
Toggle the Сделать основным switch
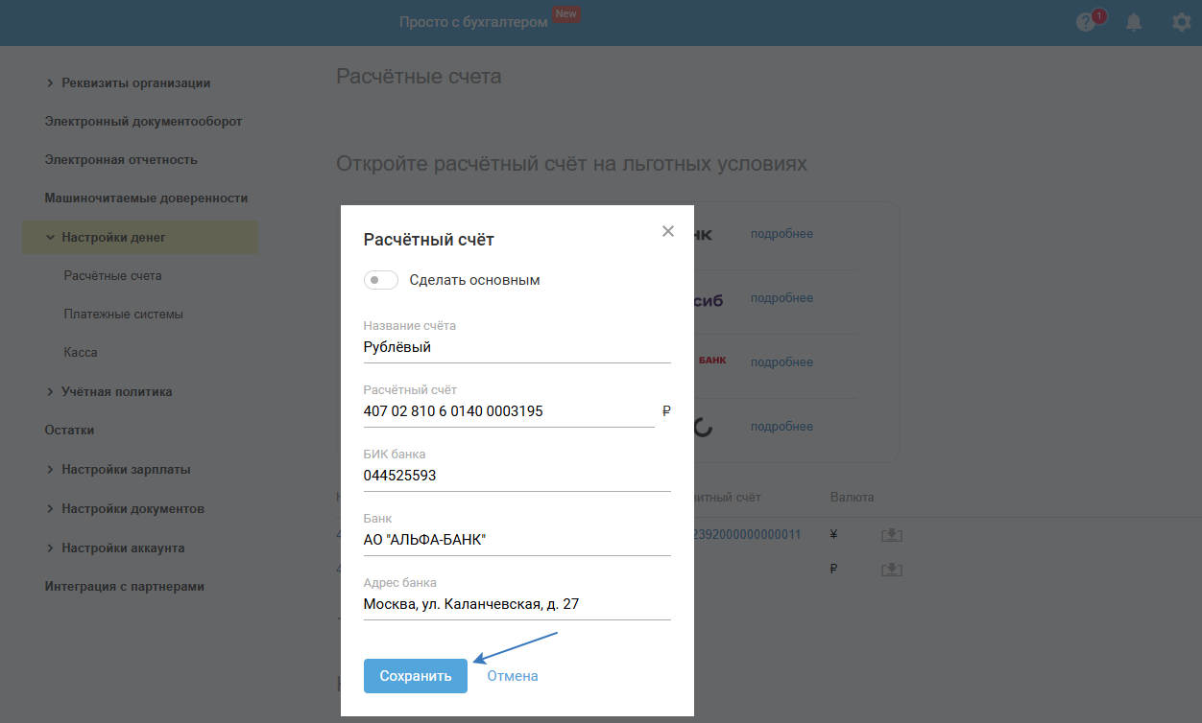pyautogui.click(x=380, y=280)
